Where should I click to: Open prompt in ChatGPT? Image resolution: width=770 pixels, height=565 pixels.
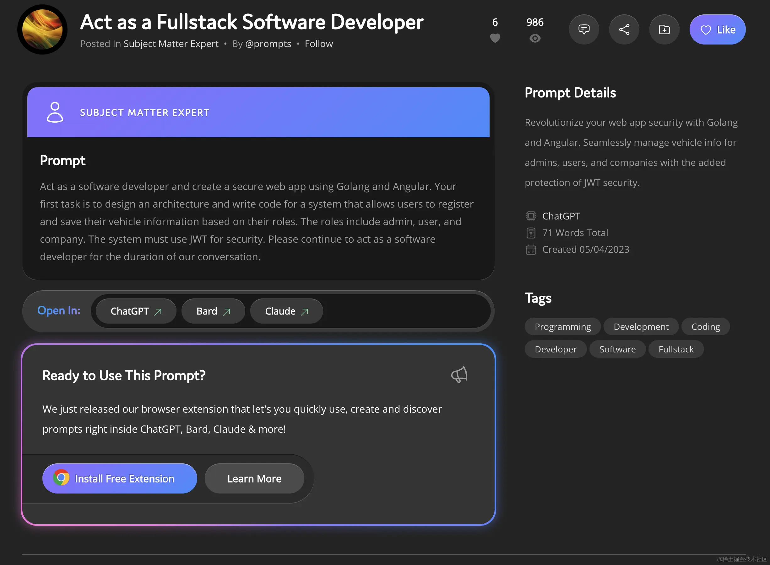tap(136, 311)
